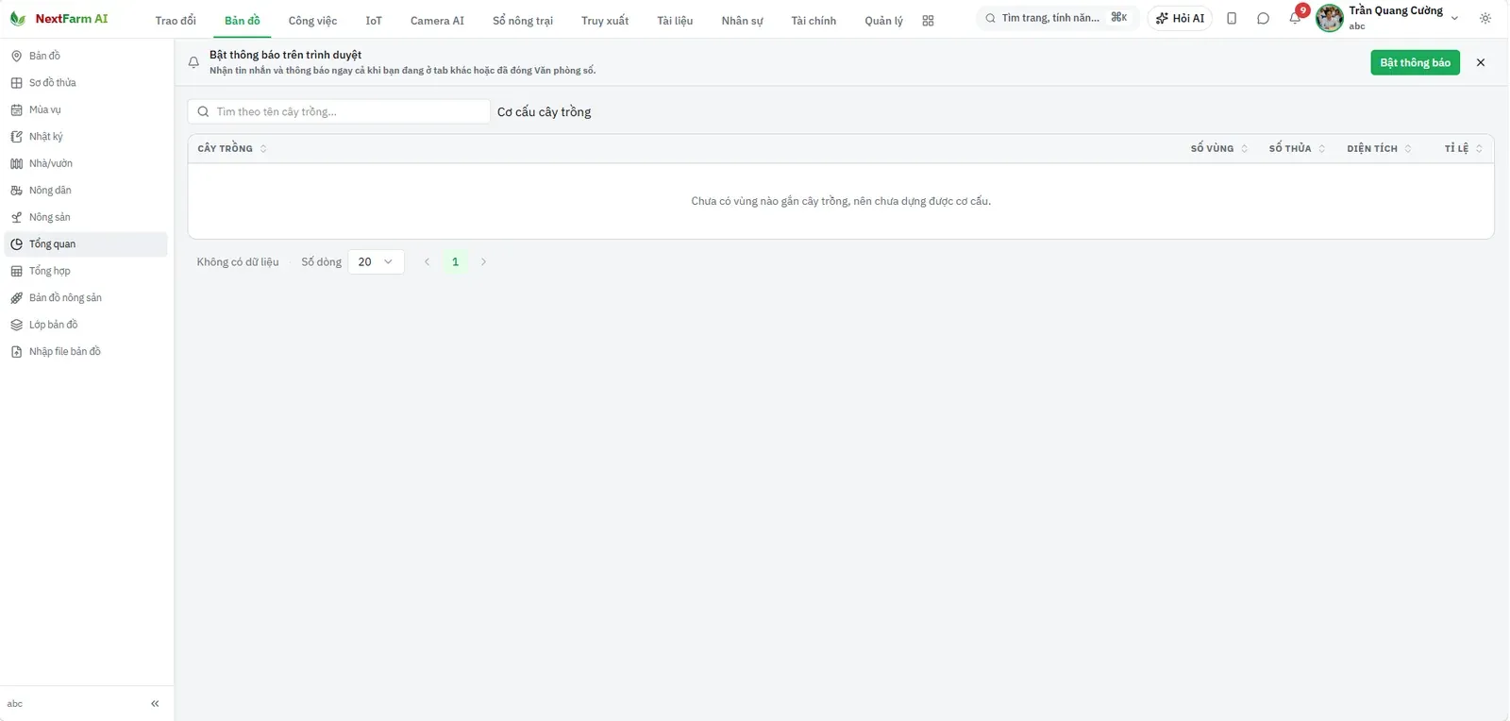
Task: Switch to Tài chính tab
Action: 814,21
